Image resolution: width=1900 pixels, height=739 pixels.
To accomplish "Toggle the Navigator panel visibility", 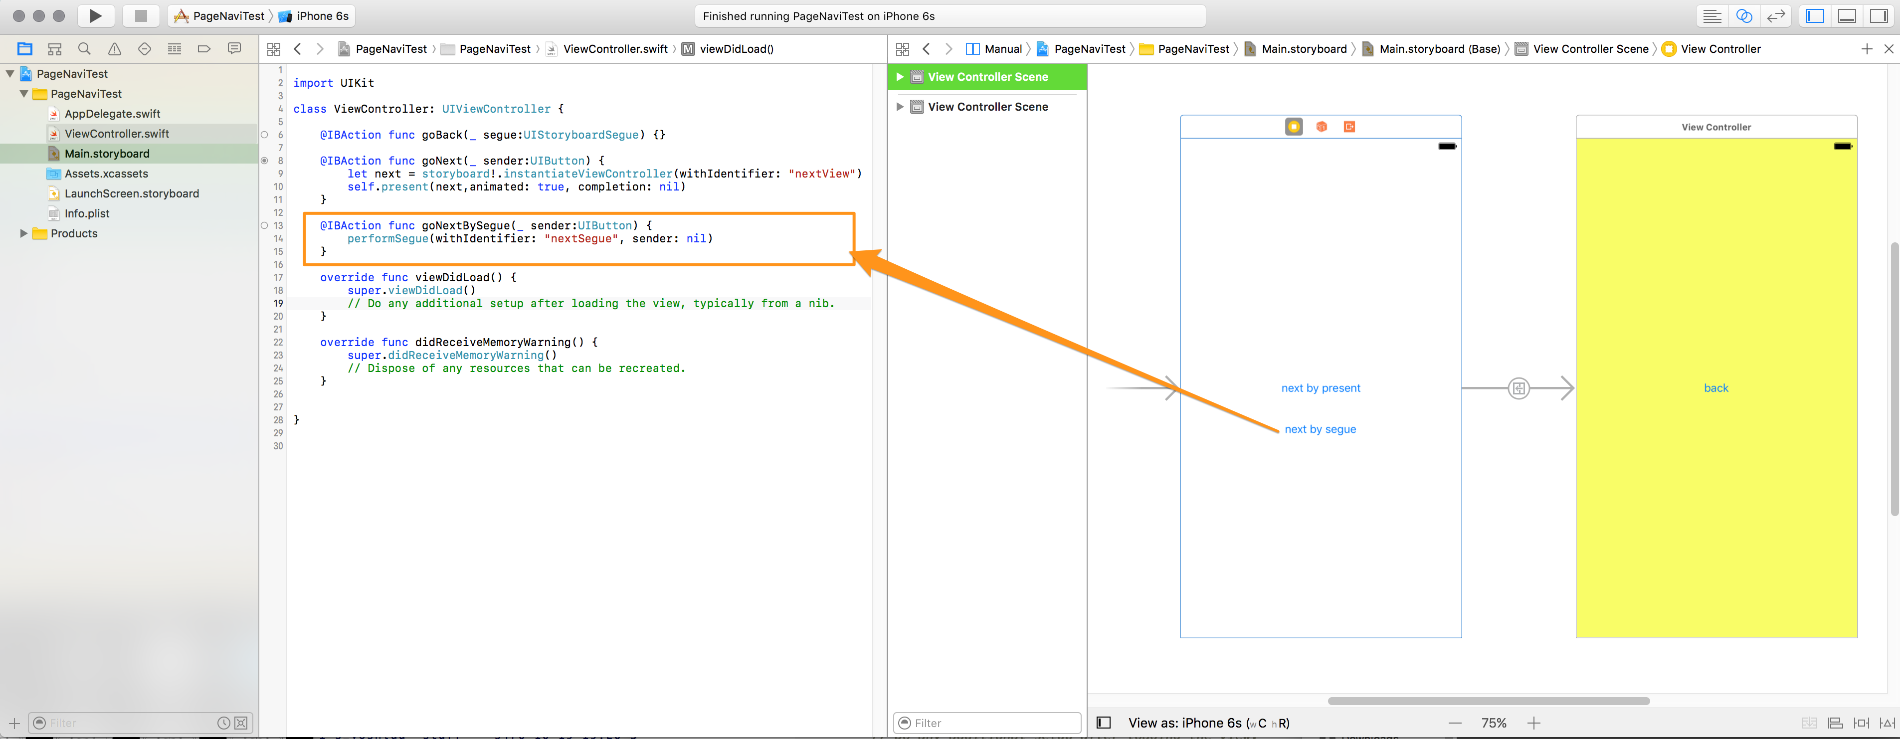I will pos(1815,15).
